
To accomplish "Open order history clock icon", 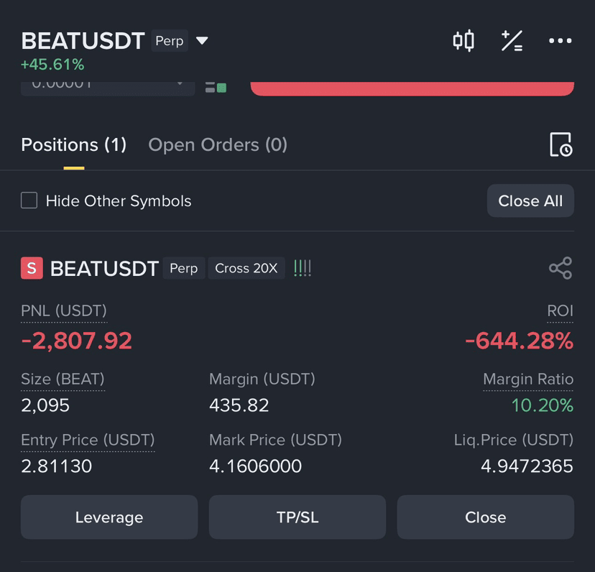I will click(561, 144).
